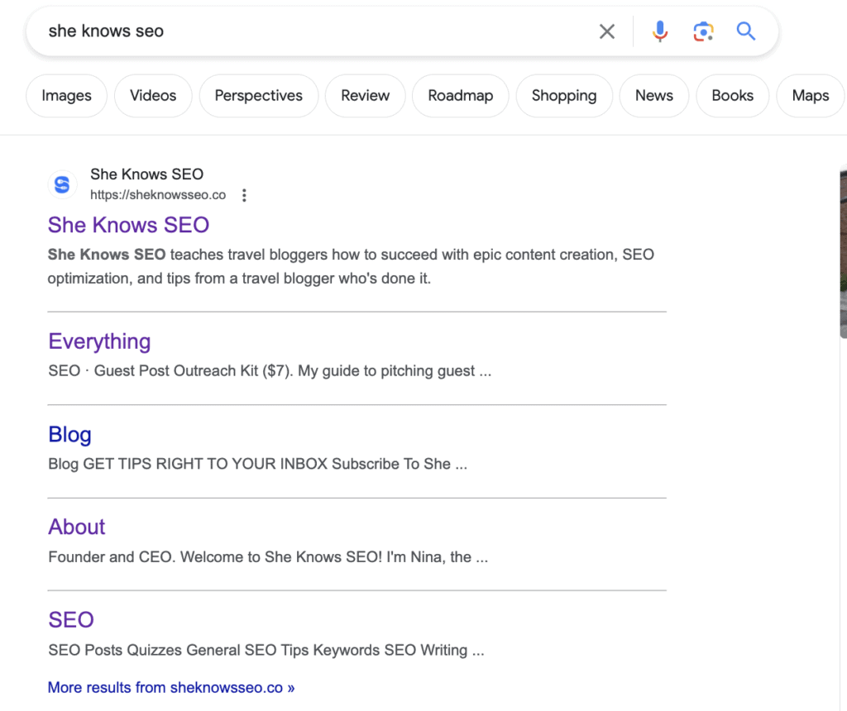The height and width of the screenshot is (711, 847).
Task: Open the Books filter
Action: coord(733,96)
